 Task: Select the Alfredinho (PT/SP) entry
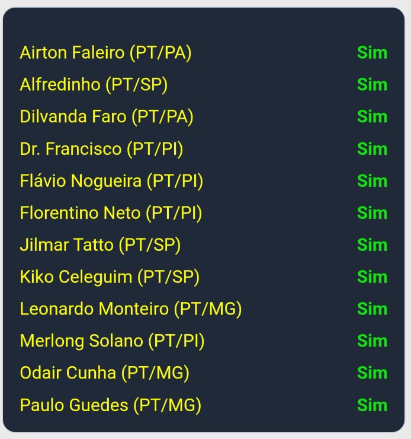point(94,85)
